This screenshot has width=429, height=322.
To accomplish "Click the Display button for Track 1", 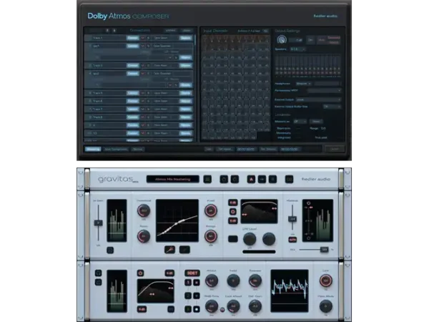I will (185, 38).
